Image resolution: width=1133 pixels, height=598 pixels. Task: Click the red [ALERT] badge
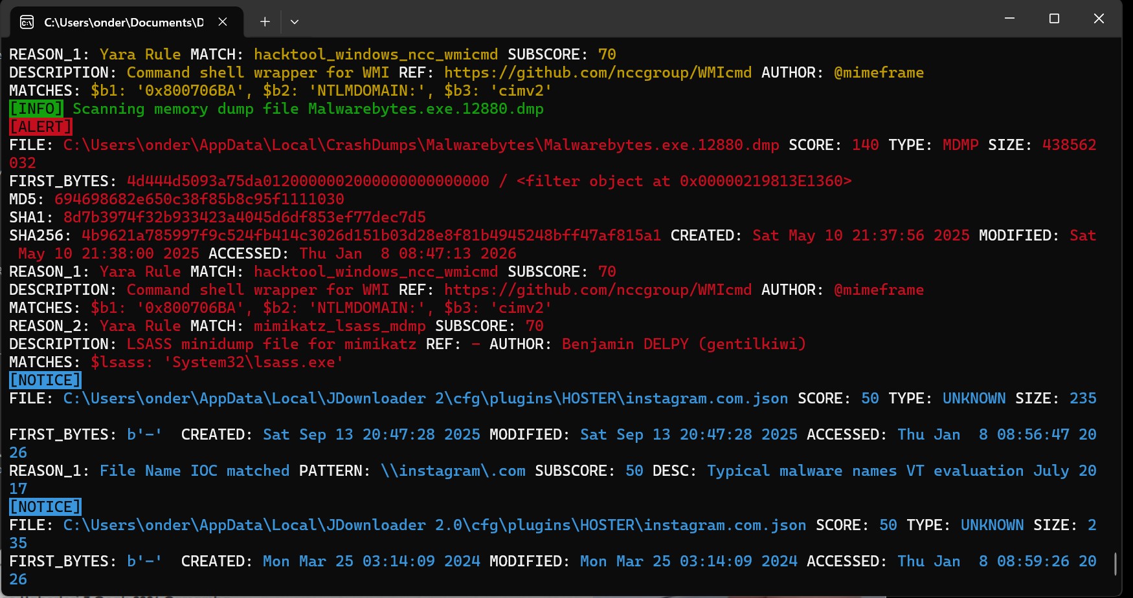[41, 127]
